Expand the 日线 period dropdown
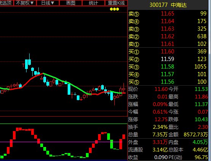The width and height of the screenshot is (211, 161). (48, 3)
